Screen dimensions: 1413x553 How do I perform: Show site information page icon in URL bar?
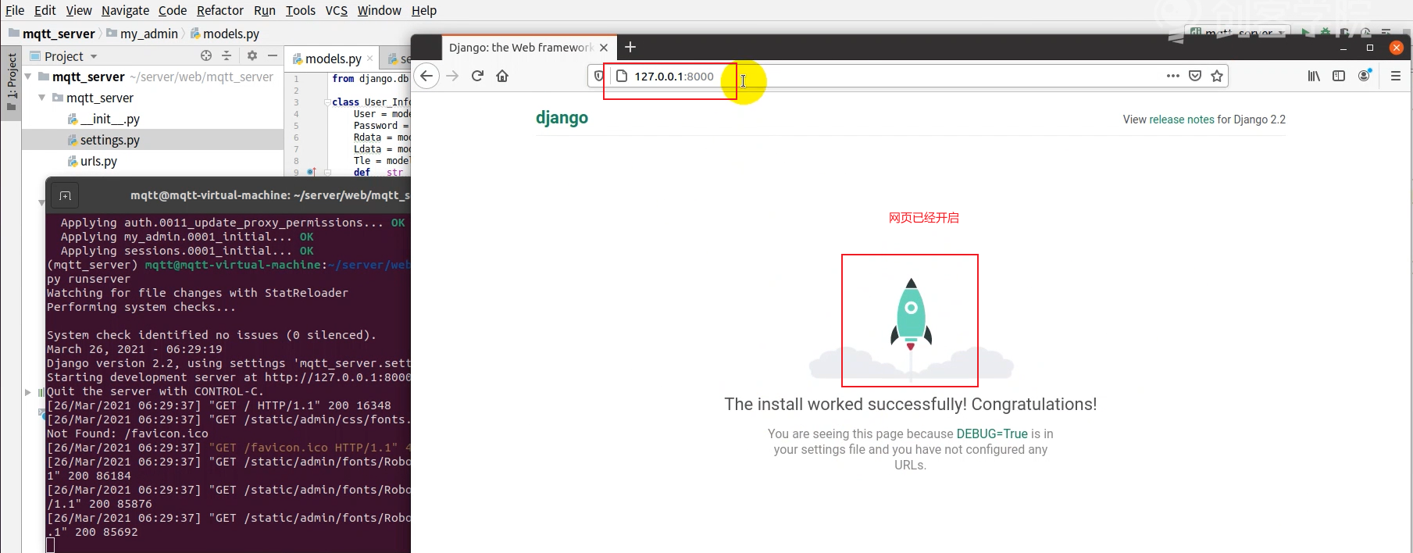click(x=622, y=76)
